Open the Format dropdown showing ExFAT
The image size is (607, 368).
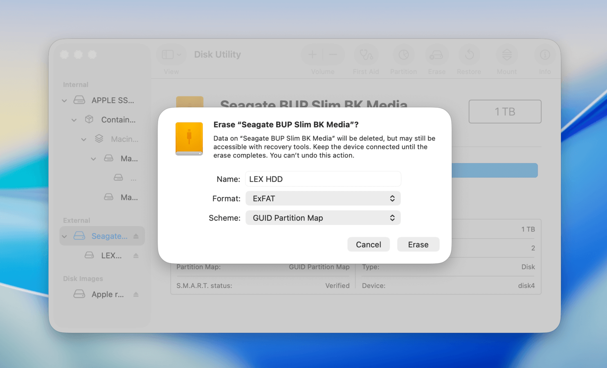(323, 198)
